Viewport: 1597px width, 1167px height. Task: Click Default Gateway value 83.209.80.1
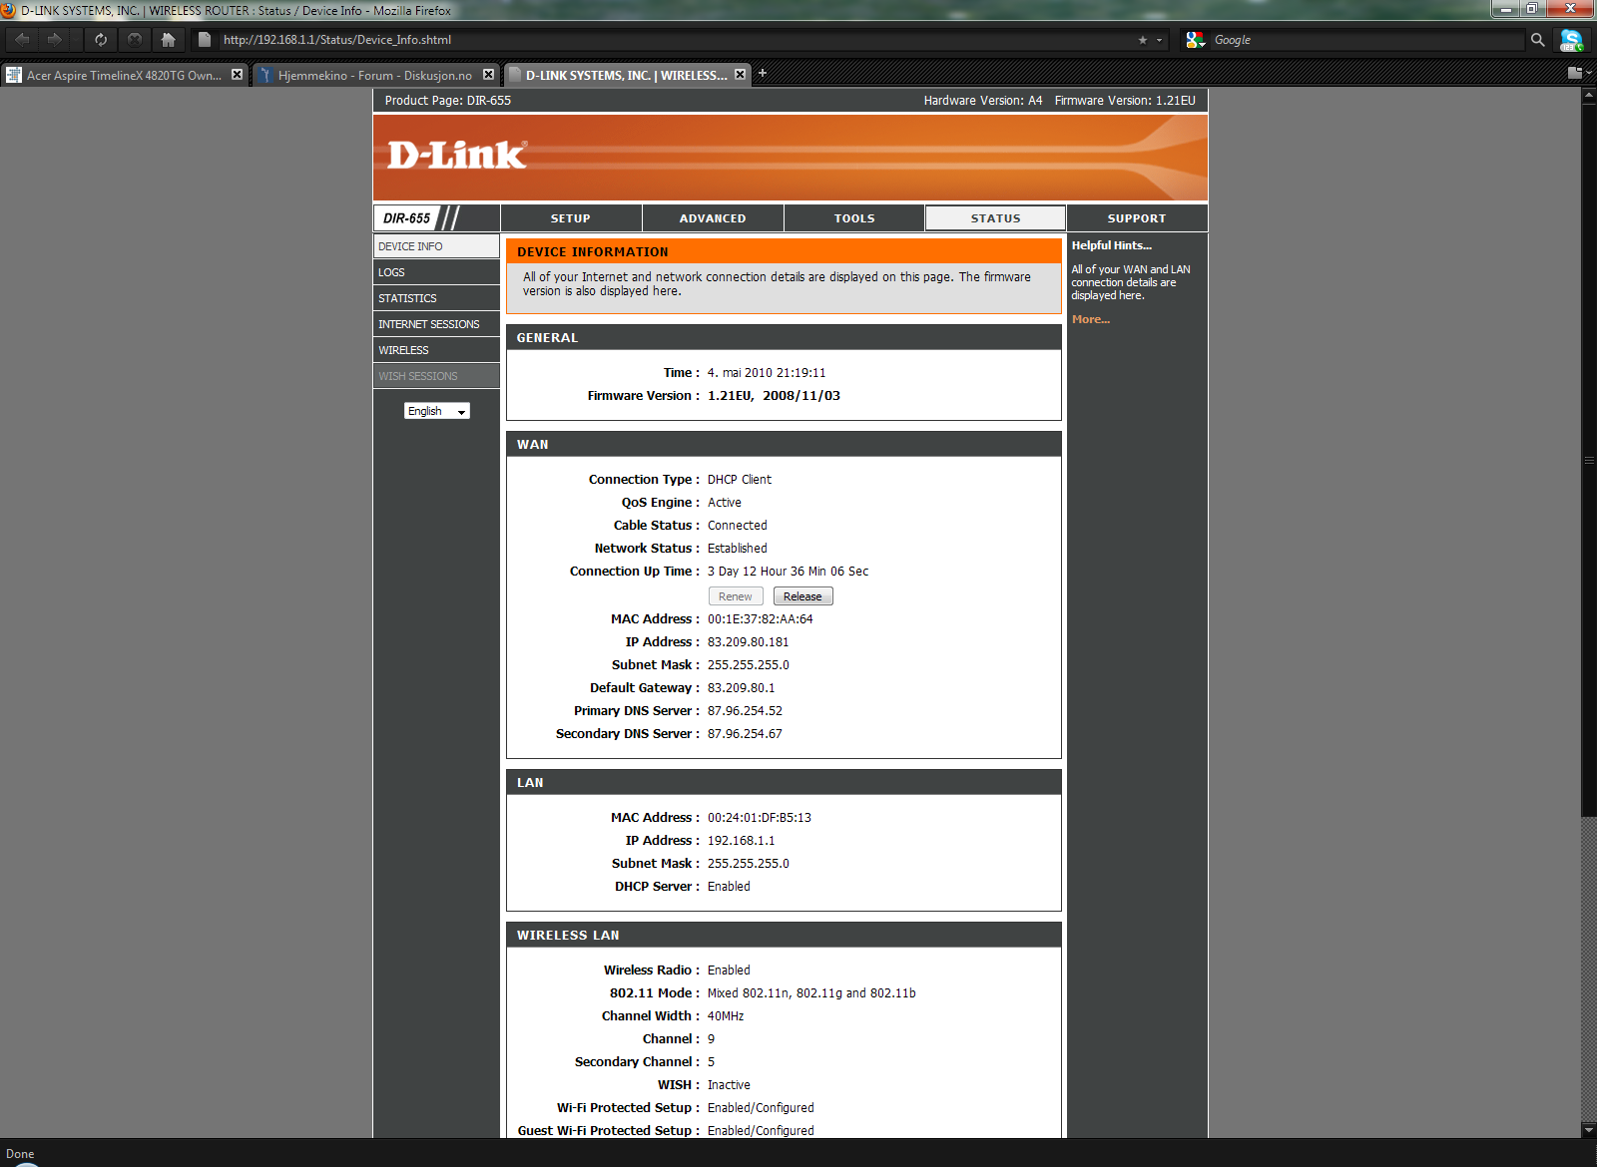click(741, 688)
